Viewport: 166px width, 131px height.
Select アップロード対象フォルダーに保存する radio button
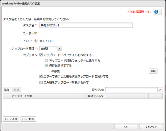46,61
